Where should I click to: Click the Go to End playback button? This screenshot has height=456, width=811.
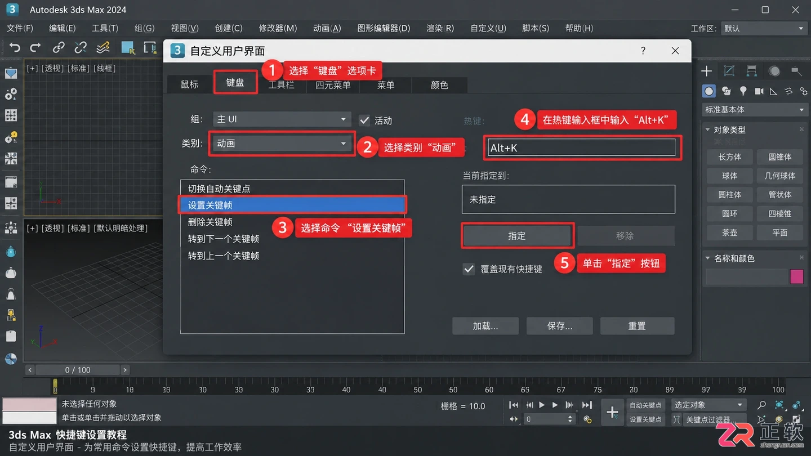[x=587, y=405]
